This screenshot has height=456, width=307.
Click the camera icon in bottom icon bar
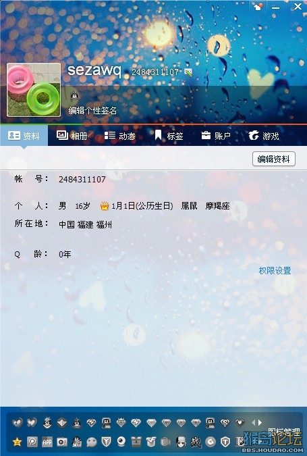62,442
